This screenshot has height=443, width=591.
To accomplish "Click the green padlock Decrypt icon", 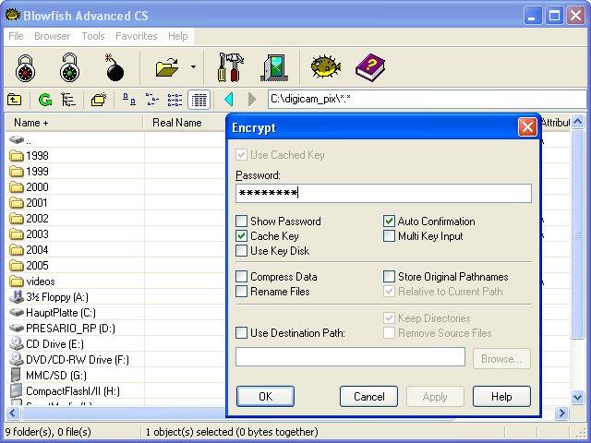I will (x=70, y=67).
